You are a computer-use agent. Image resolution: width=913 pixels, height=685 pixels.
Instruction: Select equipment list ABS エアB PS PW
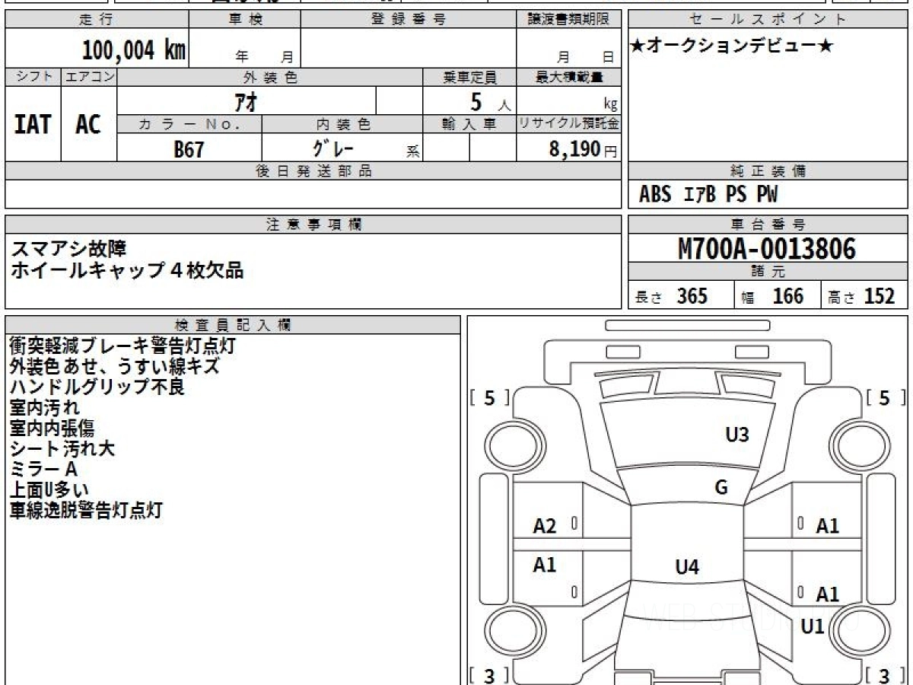708,195
